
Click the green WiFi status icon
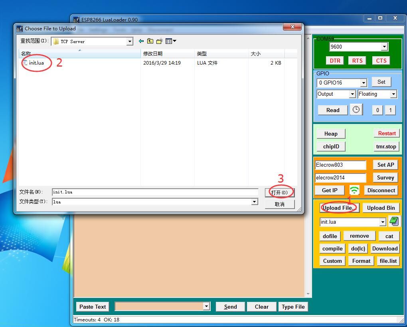pyautogui.click(x=354, y=190)
